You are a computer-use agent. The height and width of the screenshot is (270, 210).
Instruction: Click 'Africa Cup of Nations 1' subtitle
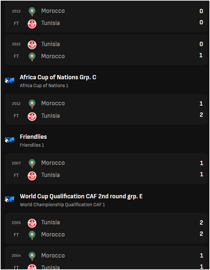[x=44, y=86]
